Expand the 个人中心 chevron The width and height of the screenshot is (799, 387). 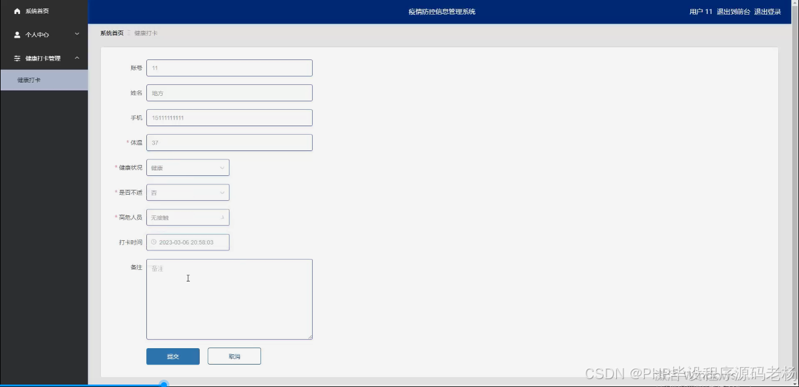[x=77, y=35]
